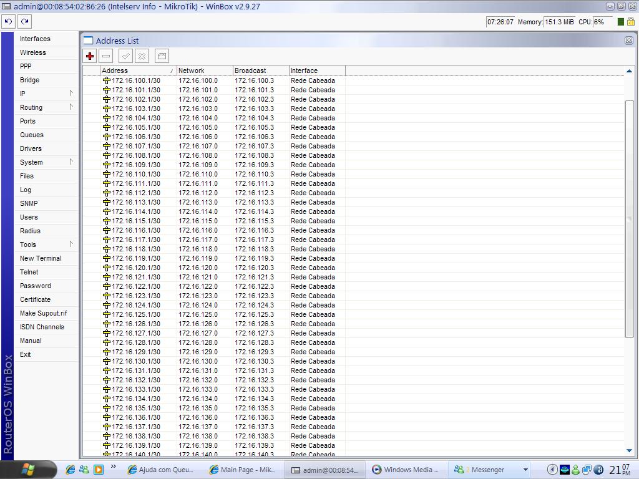Image resolution: width=639 pixels, height=479 pixels.
Task: Open Users menu item
Action: point(46,217)
